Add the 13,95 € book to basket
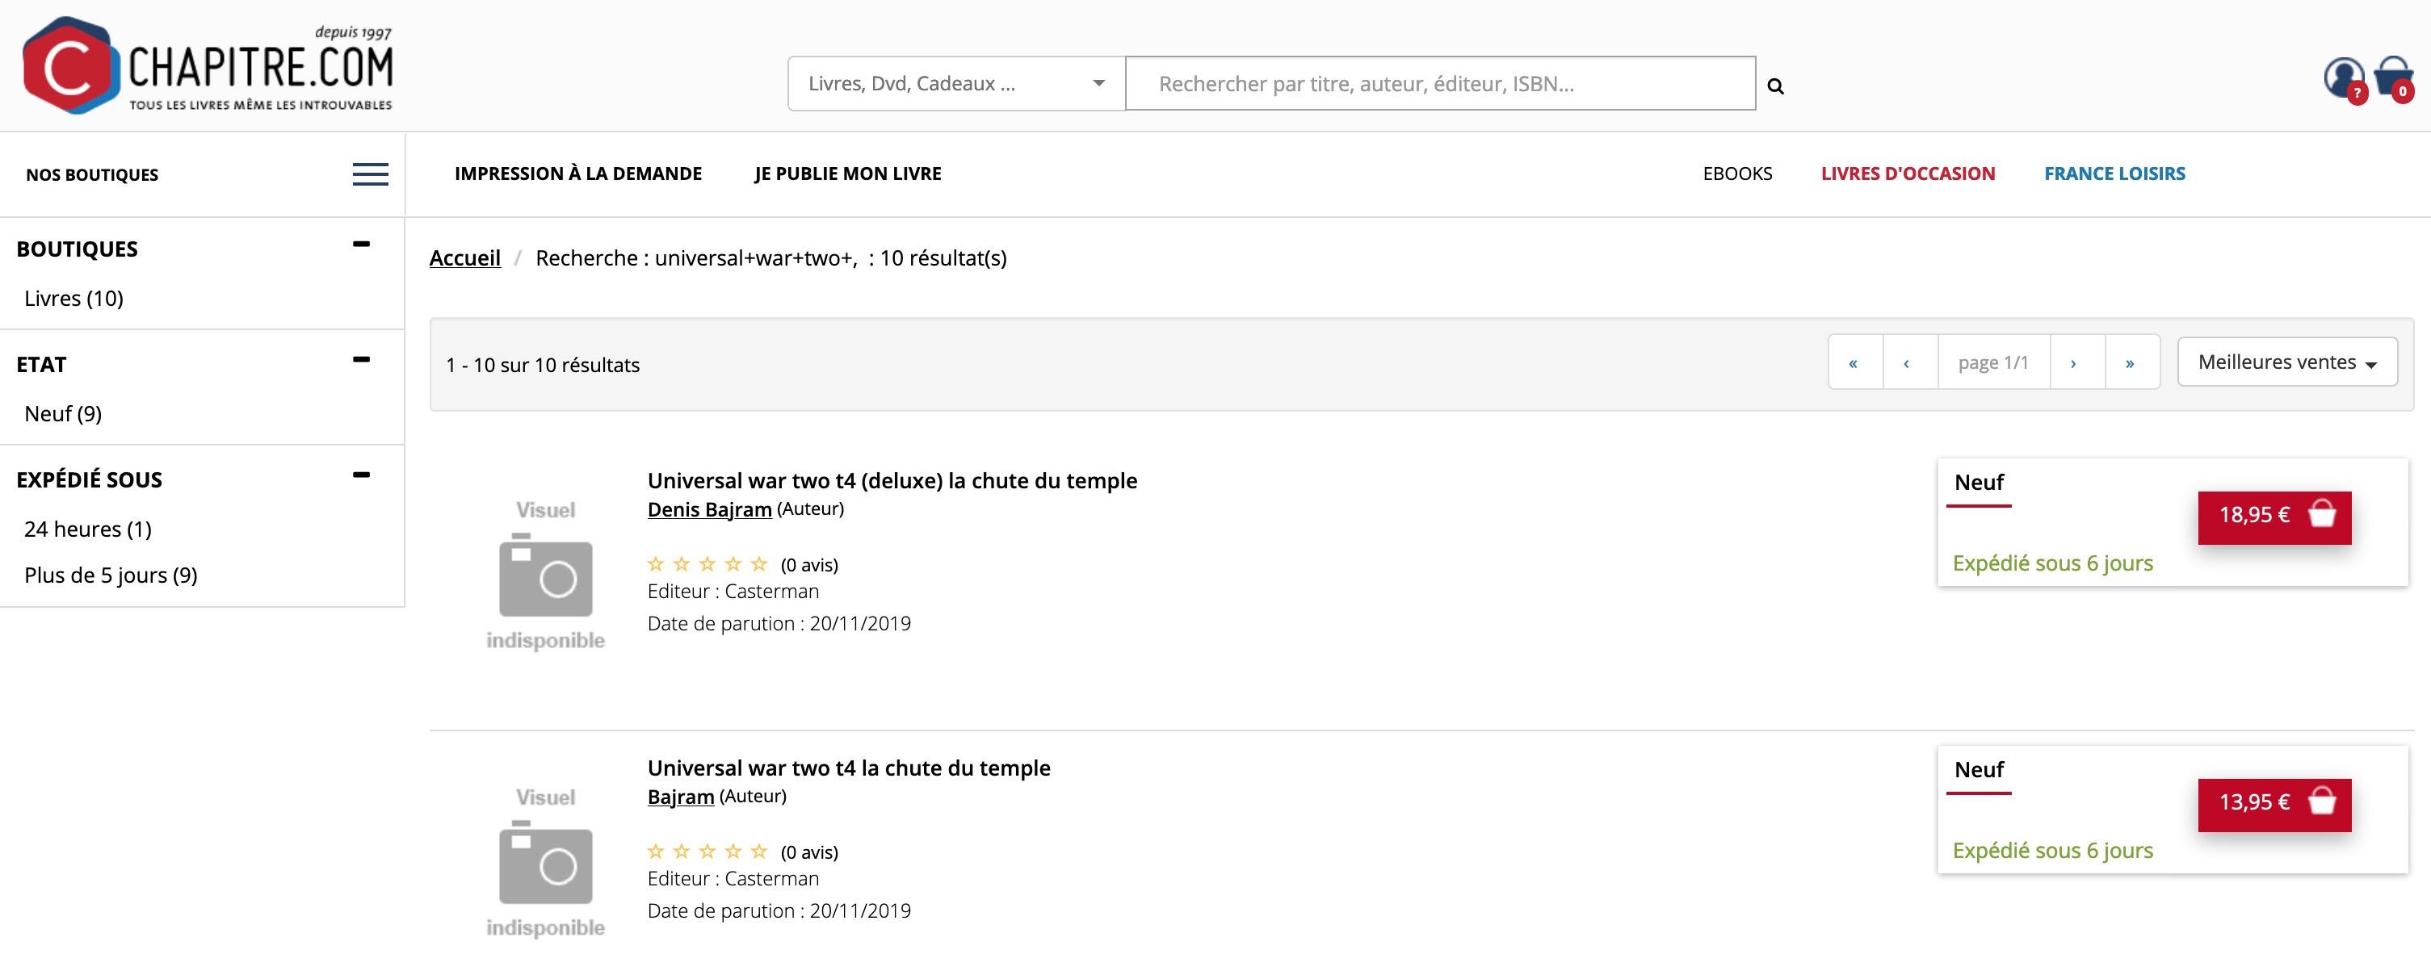 (x=2274, y=803)
